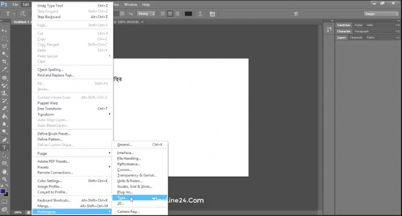
Task: Switch to the Styles tab
Action: [x=358, y=25]
